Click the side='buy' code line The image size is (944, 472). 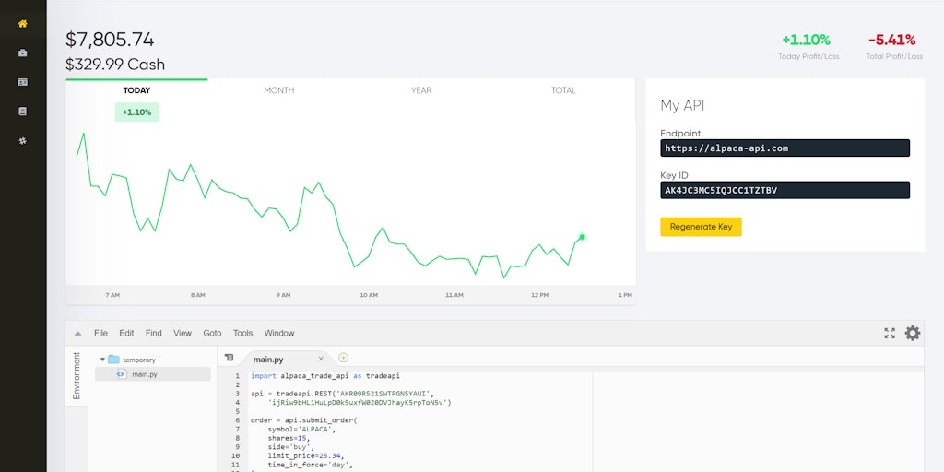pos(291,447)
